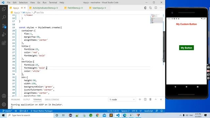Create a new terminal with plus icon
The width and height of the screenshot is (210, 118).
[x=140, y=99]
